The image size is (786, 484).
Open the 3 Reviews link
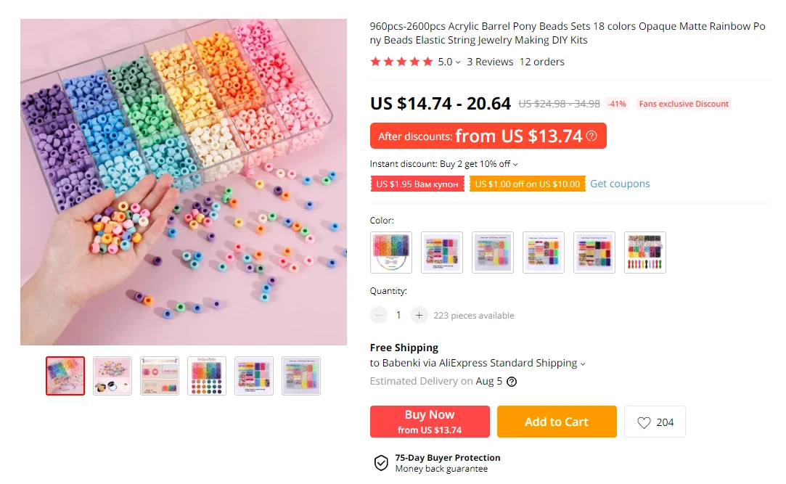[x=490, y=62]
